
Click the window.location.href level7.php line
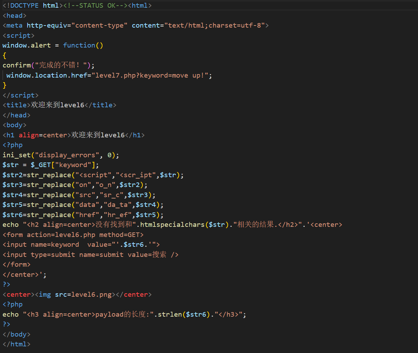(109, 75)
